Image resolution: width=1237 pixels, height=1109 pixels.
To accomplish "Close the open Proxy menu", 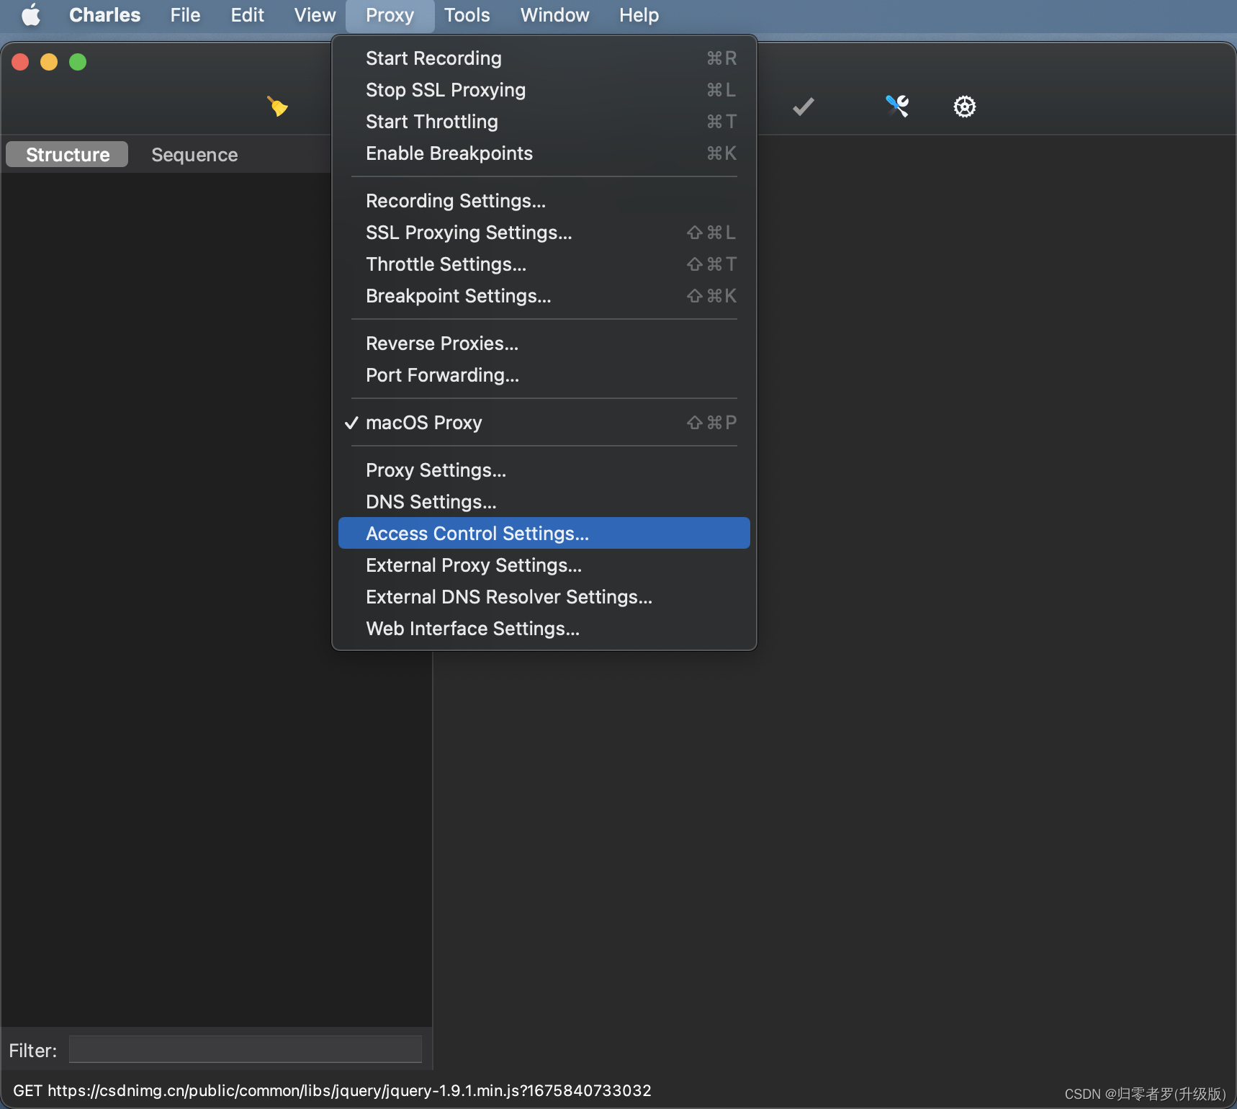I will coord(390,15).
